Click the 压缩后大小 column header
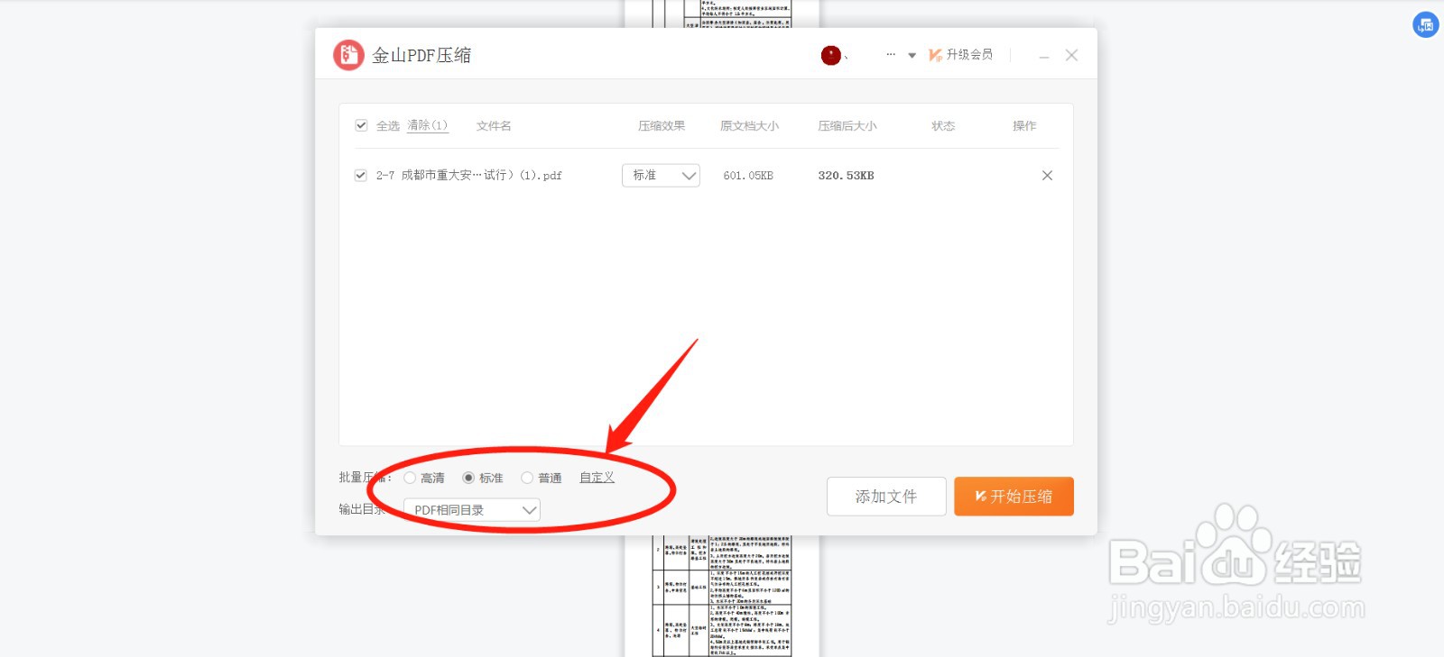 (847, 125)
